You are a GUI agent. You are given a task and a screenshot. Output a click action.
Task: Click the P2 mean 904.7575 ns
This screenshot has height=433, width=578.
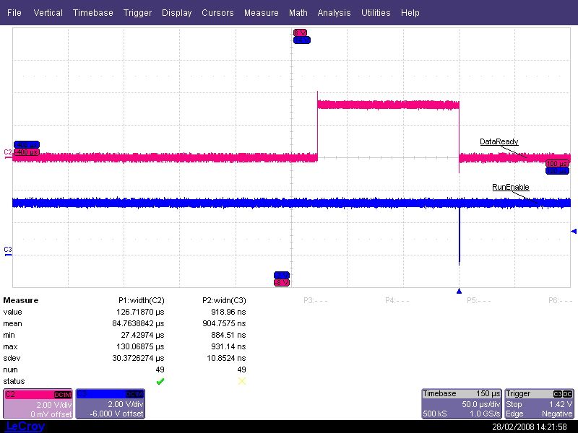tap(224, 323)
